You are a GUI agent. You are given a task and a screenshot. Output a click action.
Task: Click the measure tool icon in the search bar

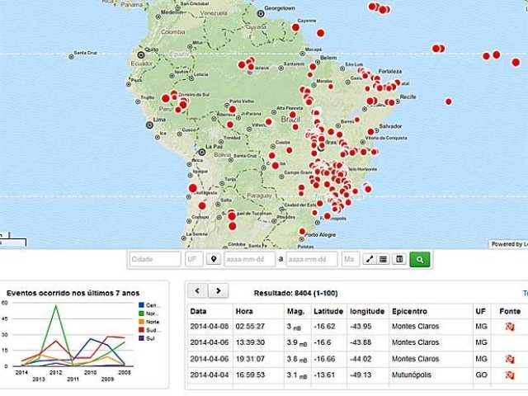click(x=370, y=259)
